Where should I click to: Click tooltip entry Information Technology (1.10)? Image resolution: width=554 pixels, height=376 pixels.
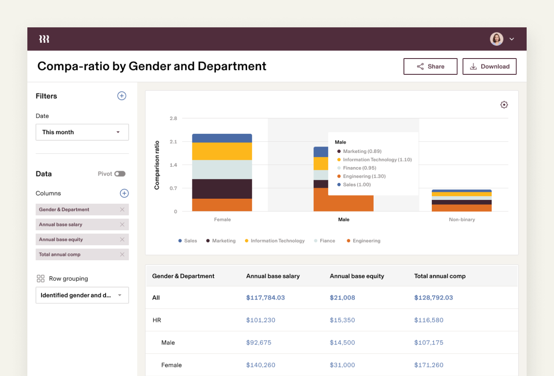tap(374, 160)
